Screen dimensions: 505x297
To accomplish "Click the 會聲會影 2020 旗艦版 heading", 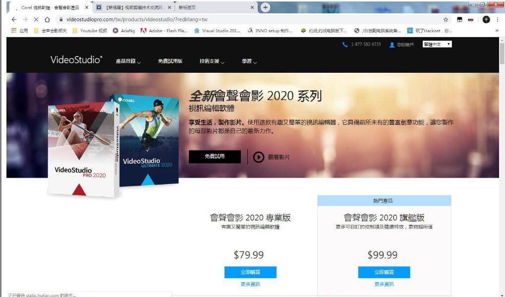I will (384, 218).
